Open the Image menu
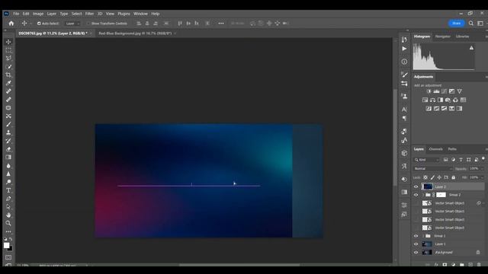This screenshot has height=274, width=488. tap(38, 14)
